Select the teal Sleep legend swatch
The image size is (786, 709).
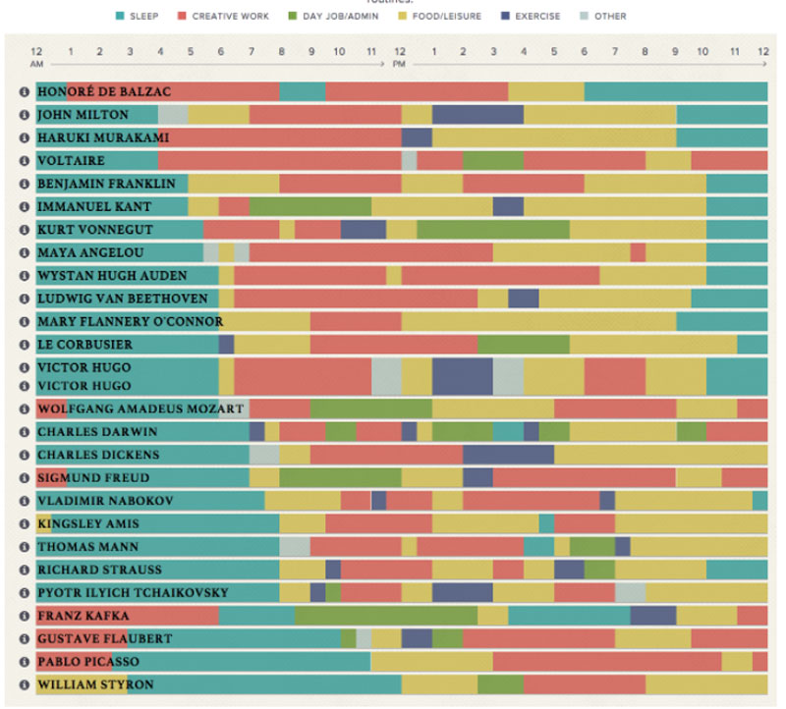(x=120, y=16)
